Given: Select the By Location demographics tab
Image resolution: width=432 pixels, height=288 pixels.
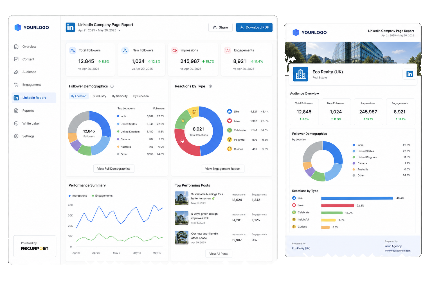Looking at the screenshot, I should tap(79, 96).
